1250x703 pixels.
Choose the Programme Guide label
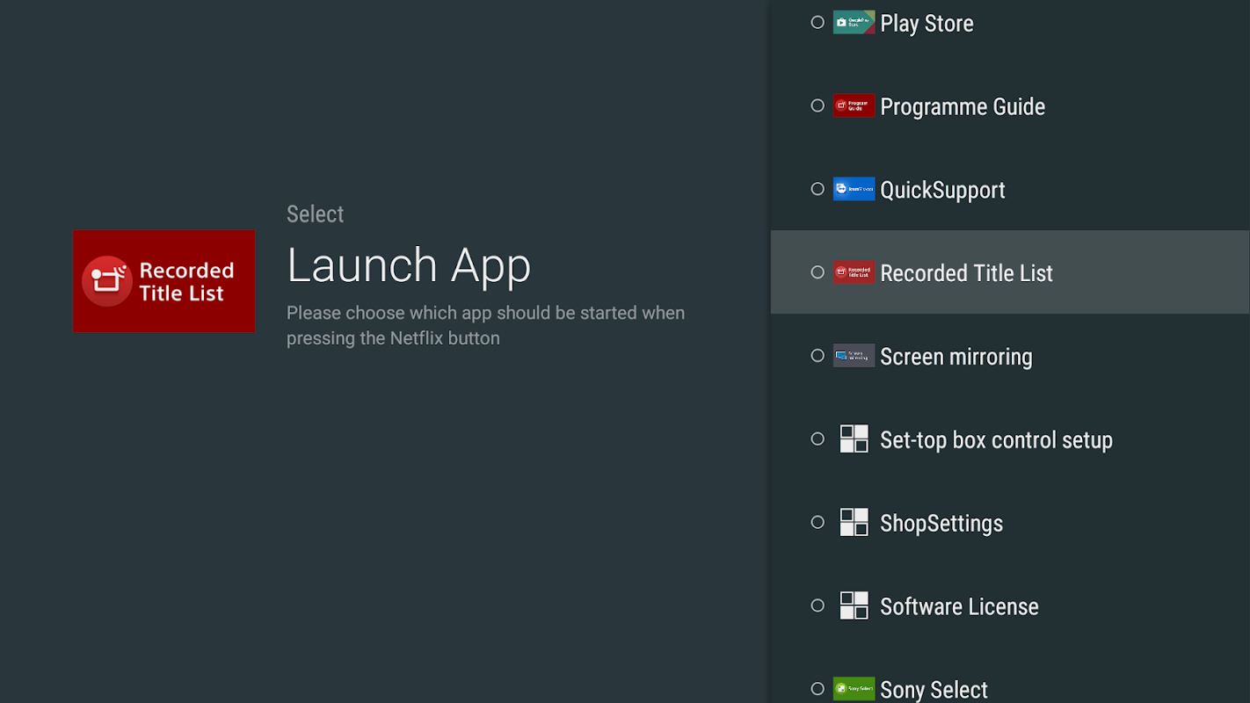(963, 107)
